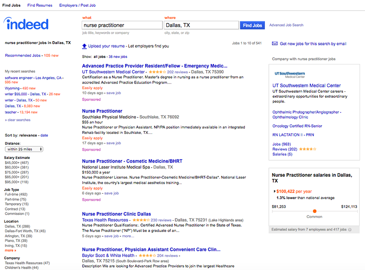Open 230 reviews link

[x=161, y=220]
